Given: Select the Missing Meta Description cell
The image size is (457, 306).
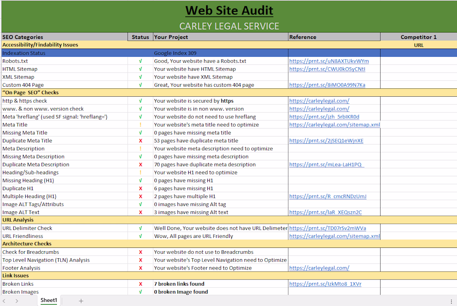Looking at the screenshot, I should point(64,157).
